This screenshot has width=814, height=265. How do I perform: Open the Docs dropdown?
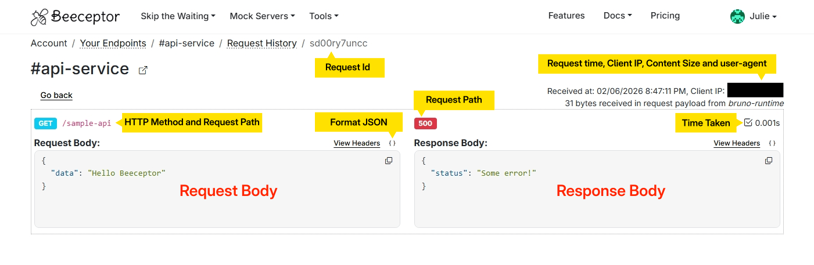click(618, 16)
